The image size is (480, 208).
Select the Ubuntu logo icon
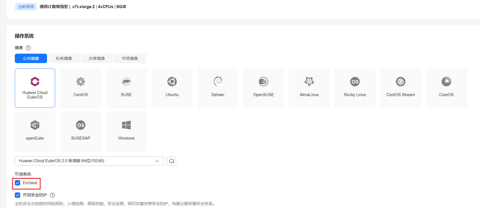pos(172,82)
